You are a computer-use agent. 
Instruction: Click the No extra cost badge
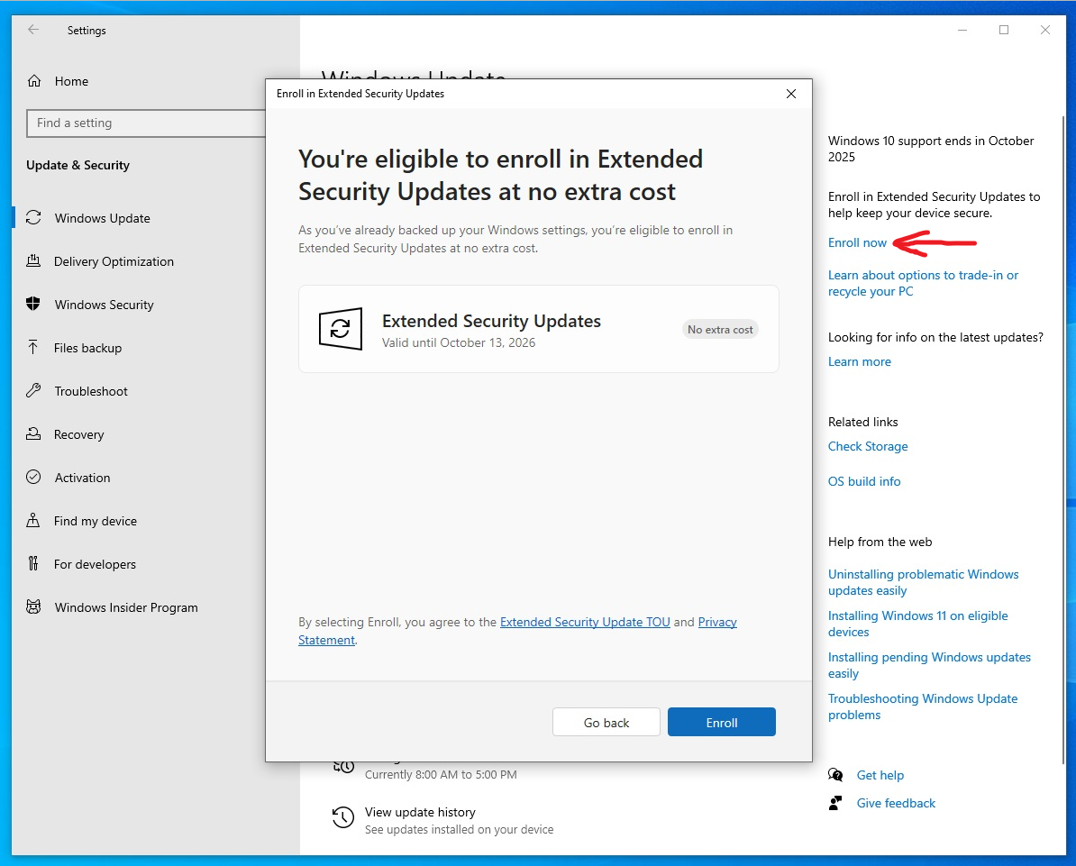[x=720, y=330]
